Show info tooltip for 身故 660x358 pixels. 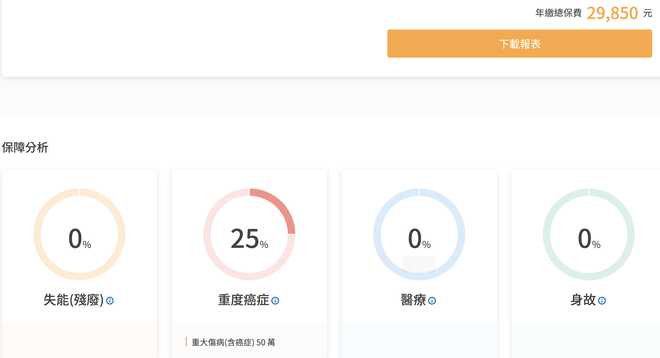pyautogui.click(x=602, y=301)
